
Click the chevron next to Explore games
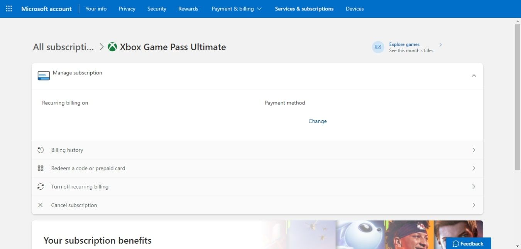point(441,45)
